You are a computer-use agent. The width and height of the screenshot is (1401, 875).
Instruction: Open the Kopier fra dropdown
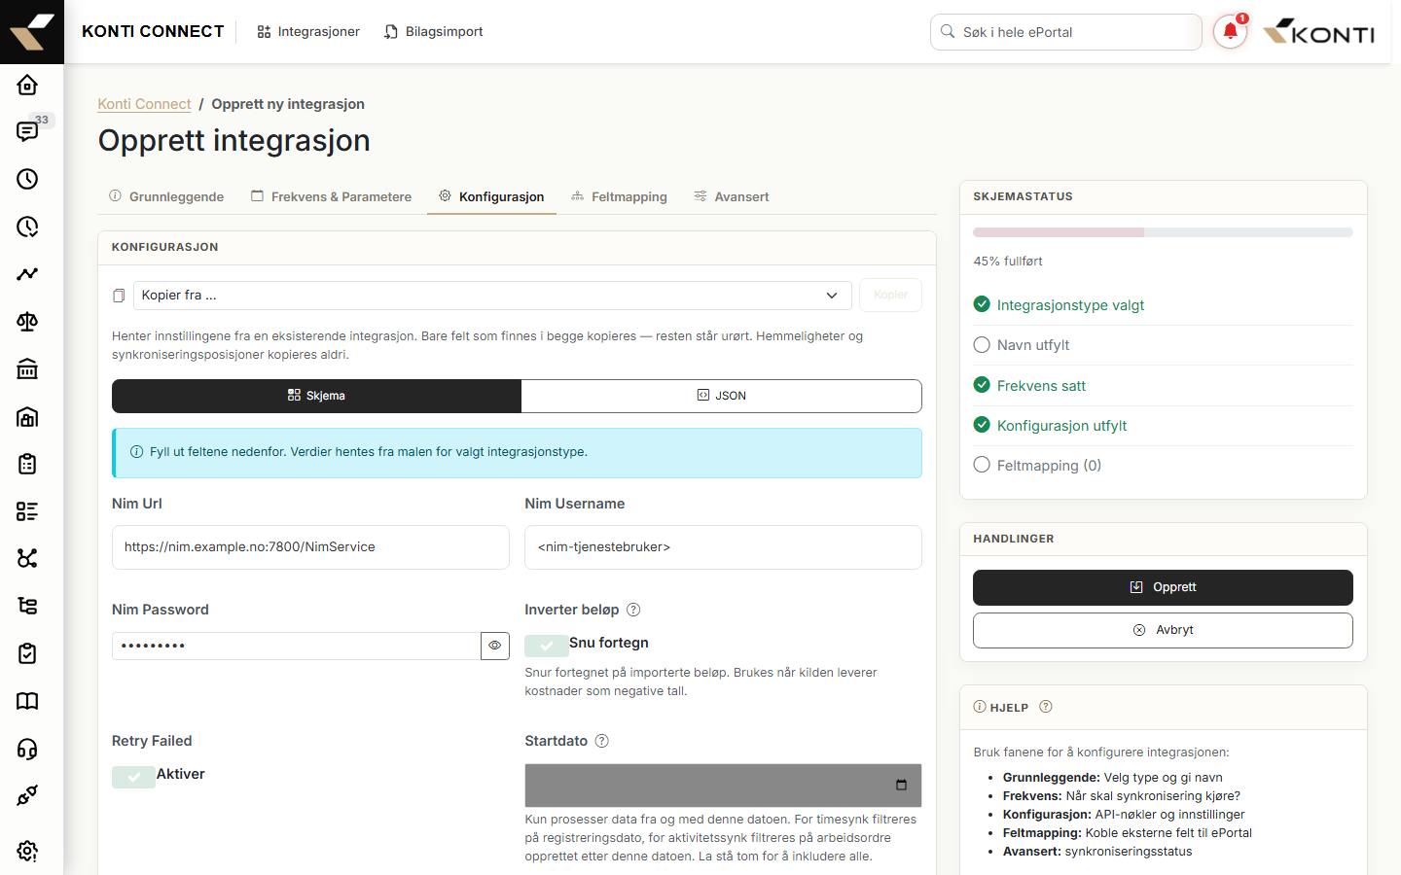(x=492, y=296)
